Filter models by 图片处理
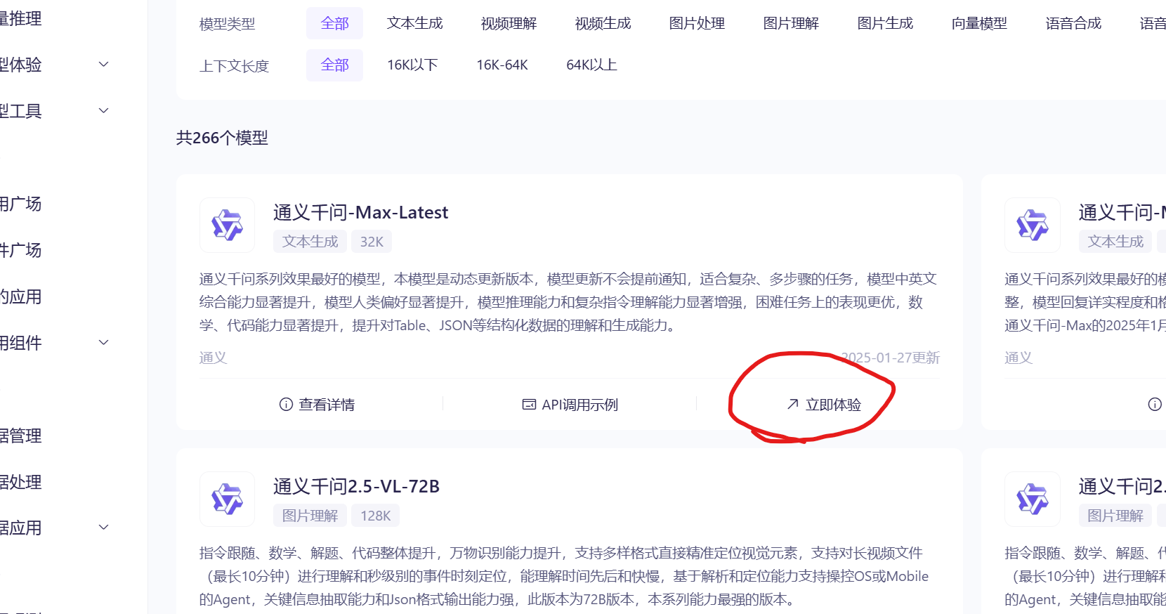This screenshot has height=614, width=1166. pos(697,23)
